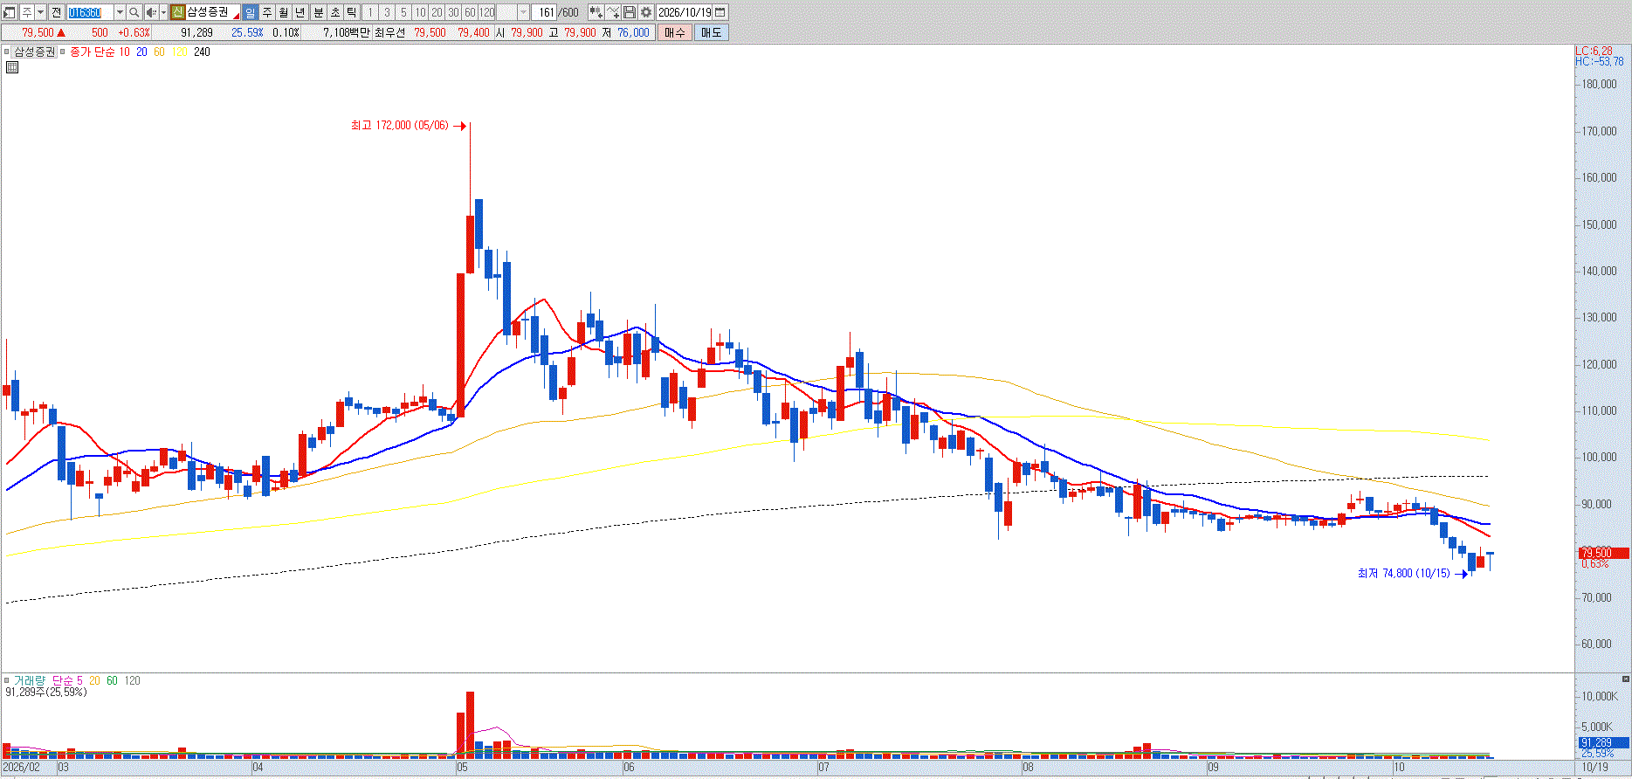
Task: Click the green 신 badge icon
Action: point(177,12)
